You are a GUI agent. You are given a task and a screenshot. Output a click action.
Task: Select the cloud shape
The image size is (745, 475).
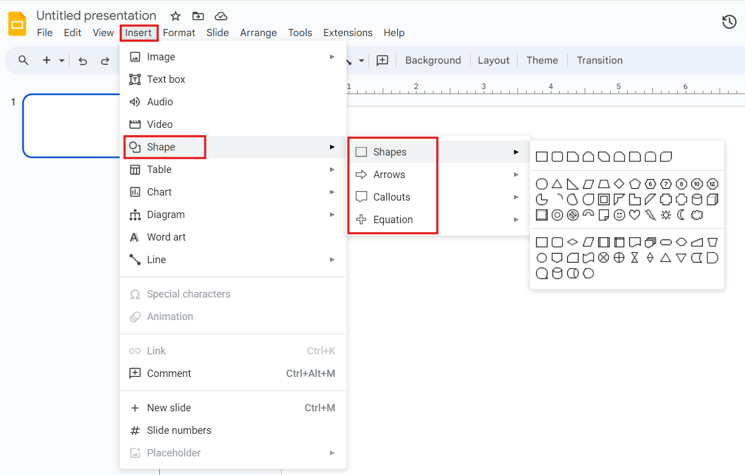696,215
